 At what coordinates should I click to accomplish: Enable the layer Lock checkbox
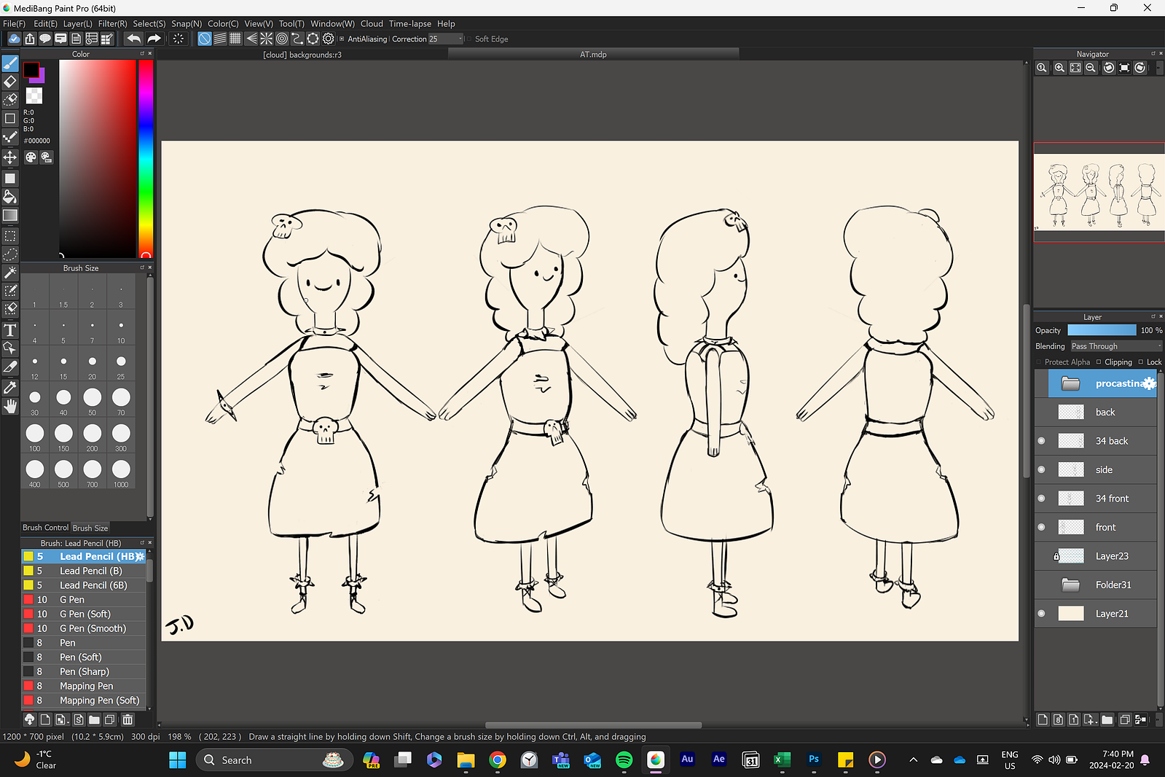pyautogui.click(x=1141, y=362)
